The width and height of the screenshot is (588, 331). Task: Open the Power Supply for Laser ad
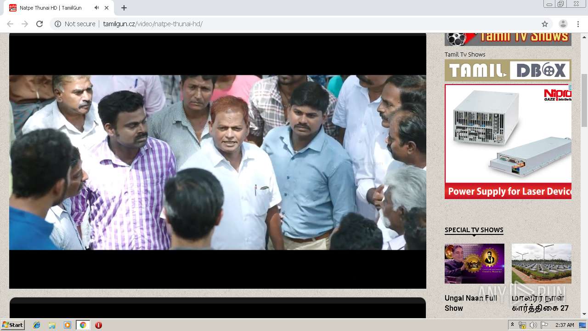tap(508, 142)
